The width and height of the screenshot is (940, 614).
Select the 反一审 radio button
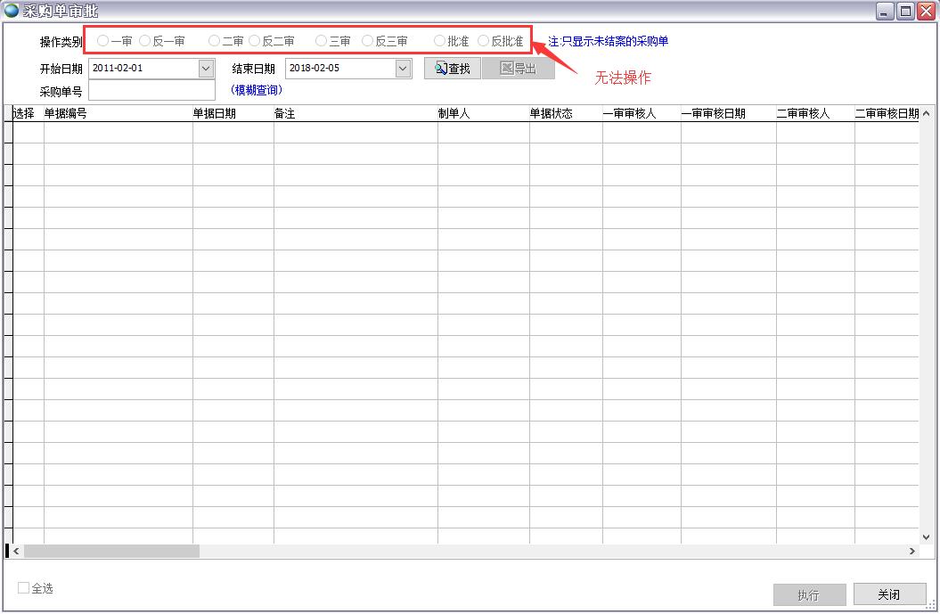pos(144,40)
